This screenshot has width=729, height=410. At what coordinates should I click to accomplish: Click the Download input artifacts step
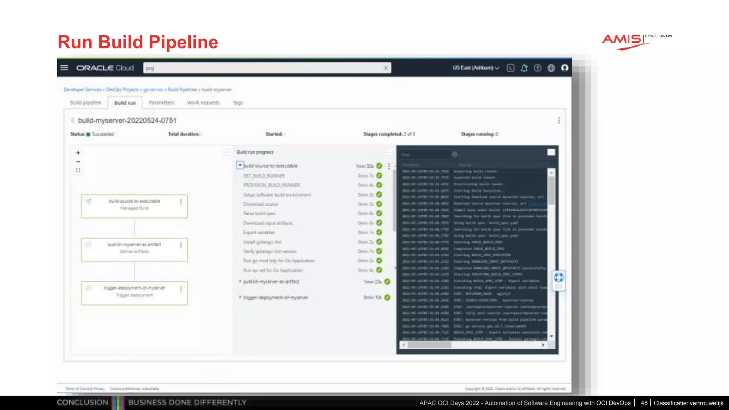268,223
